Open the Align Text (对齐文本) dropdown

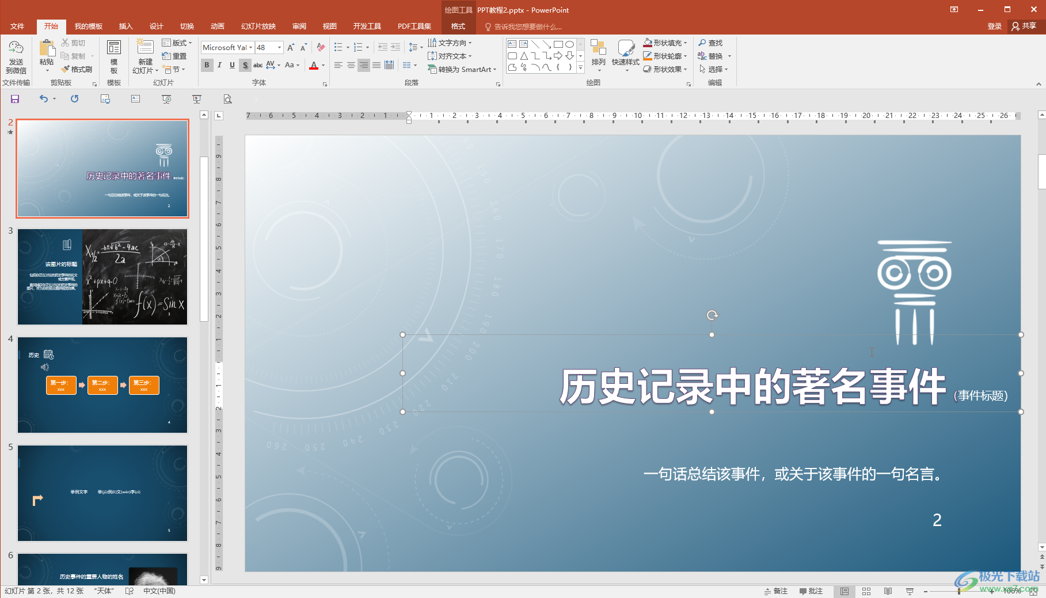450,56
